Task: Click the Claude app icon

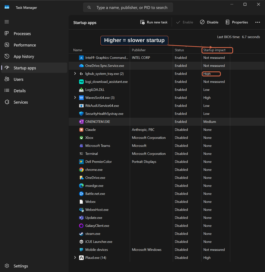Action: point(81,130)
